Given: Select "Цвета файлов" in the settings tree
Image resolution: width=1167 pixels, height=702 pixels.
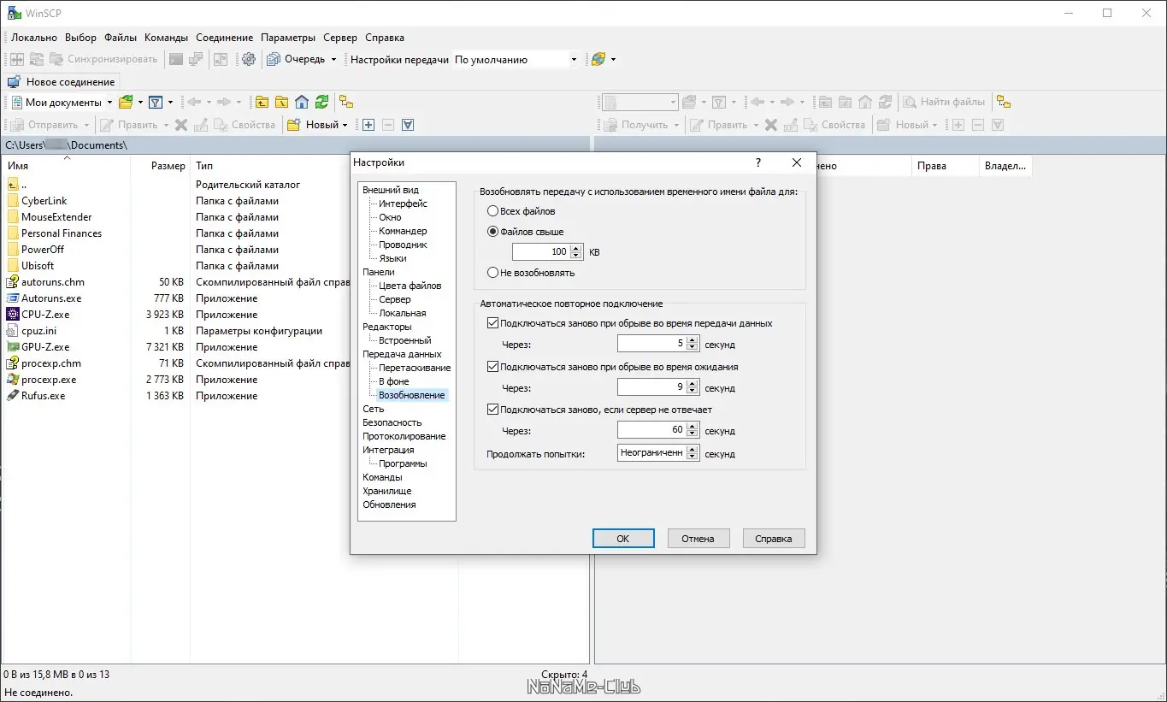Looking at the screenshot, I should pyautogui.click(x=410, y=286).
